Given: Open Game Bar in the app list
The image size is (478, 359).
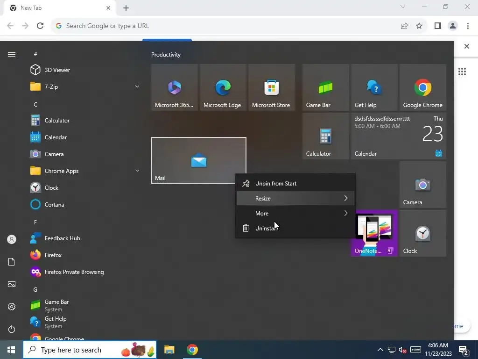Looking at the screenshot, I should point(85,305).
